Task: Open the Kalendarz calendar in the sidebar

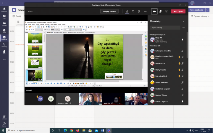Action: (x=4, y=38)
